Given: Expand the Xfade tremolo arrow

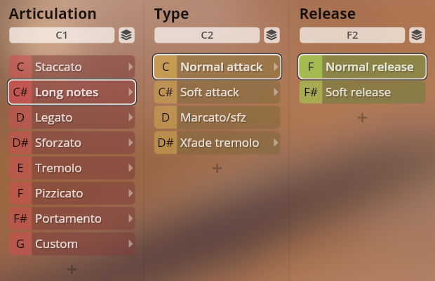Looking at the screenshot, I should click(276, 143).
